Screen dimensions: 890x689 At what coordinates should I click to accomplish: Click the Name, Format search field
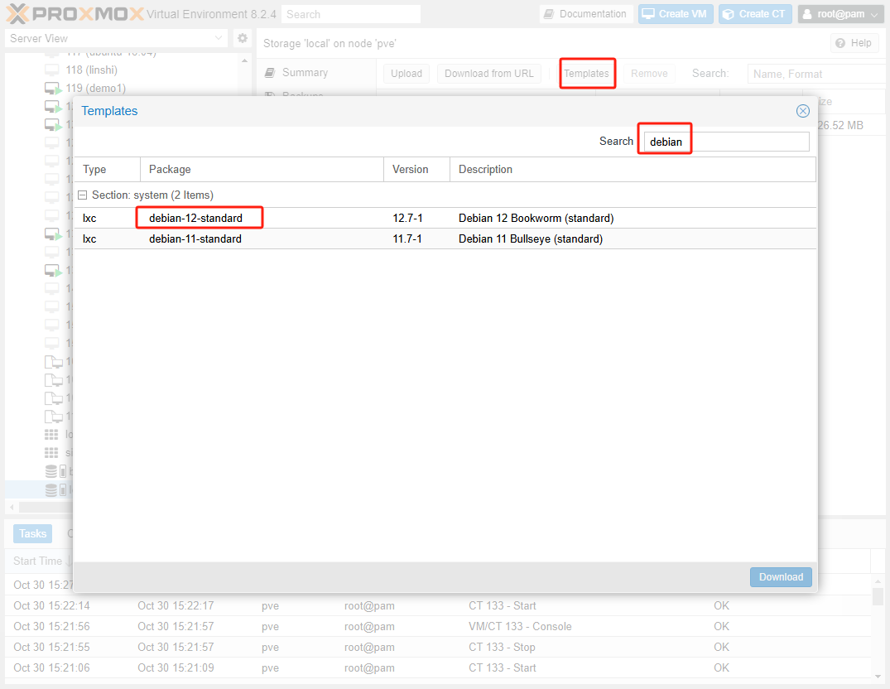coord(817,74)
